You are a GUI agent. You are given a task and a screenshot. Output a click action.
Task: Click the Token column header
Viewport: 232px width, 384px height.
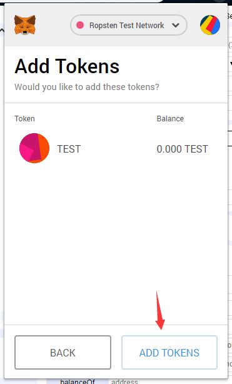click(x=24, y=119)
